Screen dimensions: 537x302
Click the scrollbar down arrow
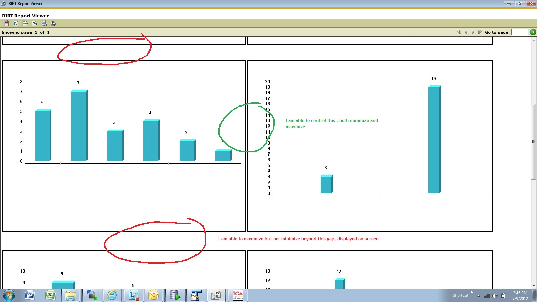[533, 286]
